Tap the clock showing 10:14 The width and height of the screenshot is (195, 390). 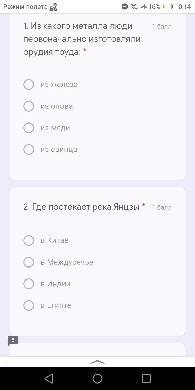coord(183,6)
